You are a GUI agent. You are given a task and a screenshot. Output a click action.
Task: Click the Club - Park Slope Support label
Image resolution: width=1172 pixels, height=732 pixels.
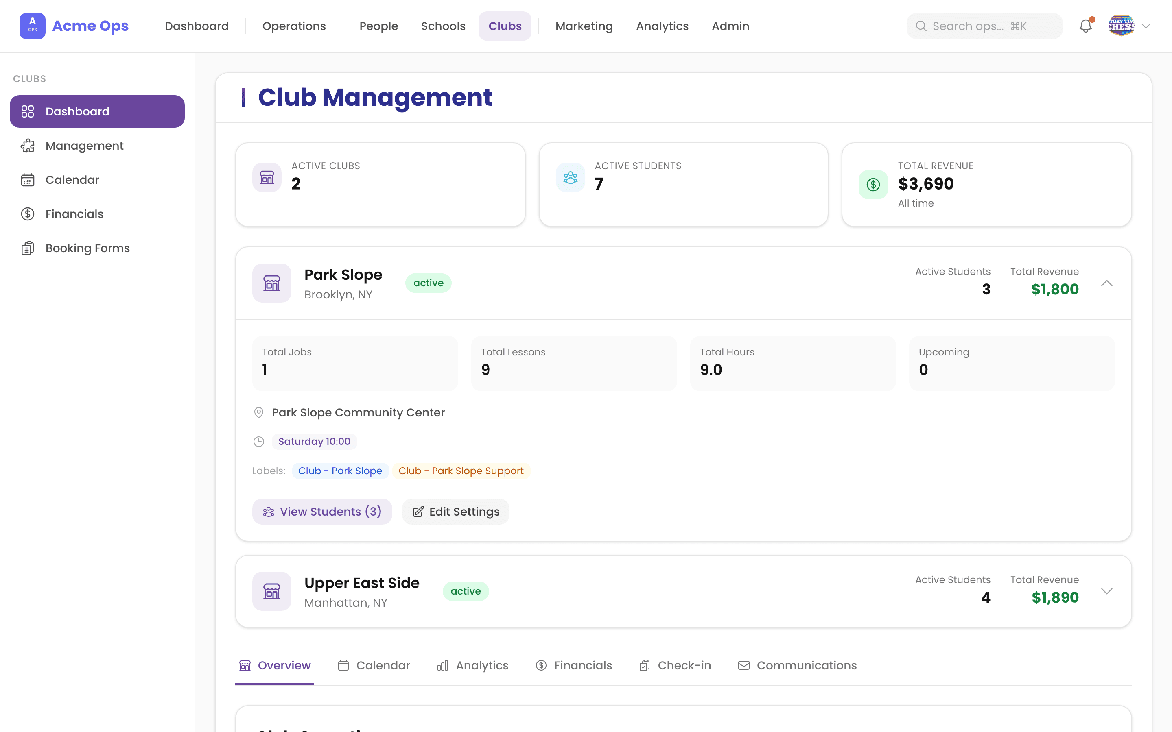pos(461,471)
